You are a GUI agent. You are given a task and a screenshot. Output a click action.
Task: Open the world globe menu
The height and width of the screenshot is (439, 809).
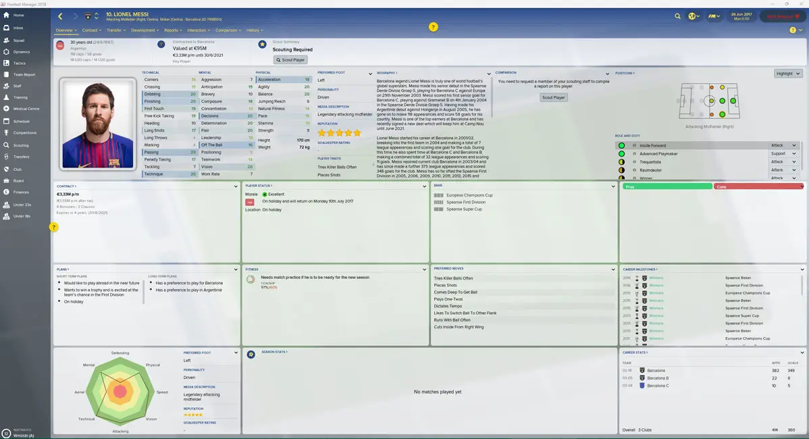coord(694,16)
